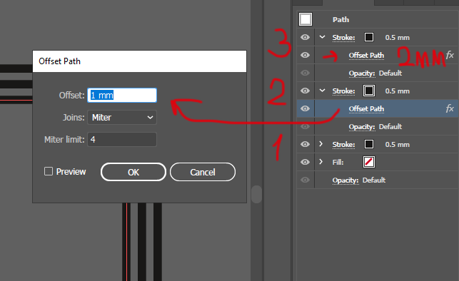Click the vertical scrollbar handle beside the canvas

coord(256,194)
